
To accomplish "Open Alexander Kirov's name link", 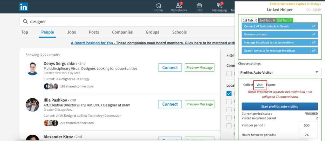I will tap(58, 137).
